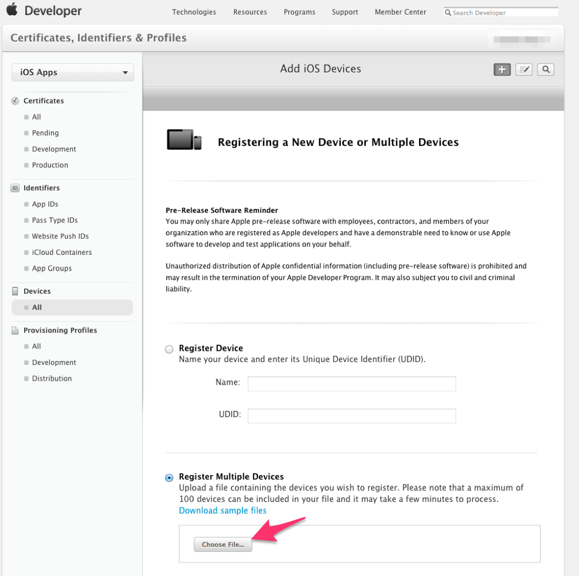
Task: Click the Certificates section heading
Action: tap(44, 101)
